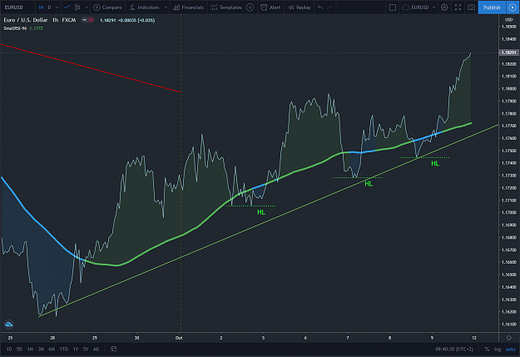Viewport: 520px width, 357px height.
Task: Open chart settings gear icon
Action: (x=444, y=7)
